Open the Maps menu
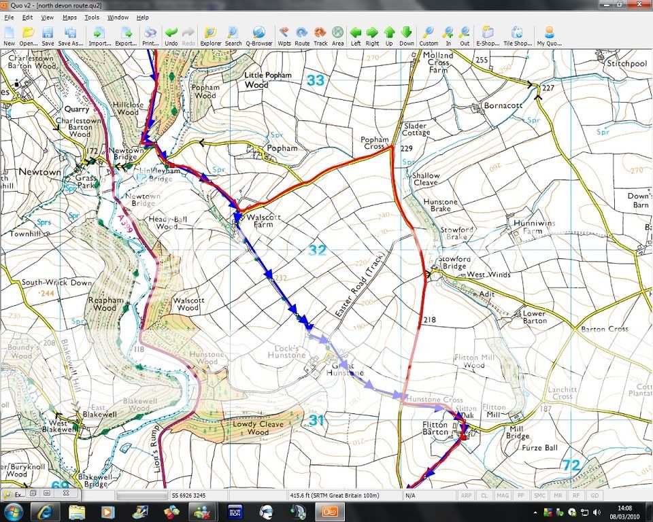 [x=69, y=17]
